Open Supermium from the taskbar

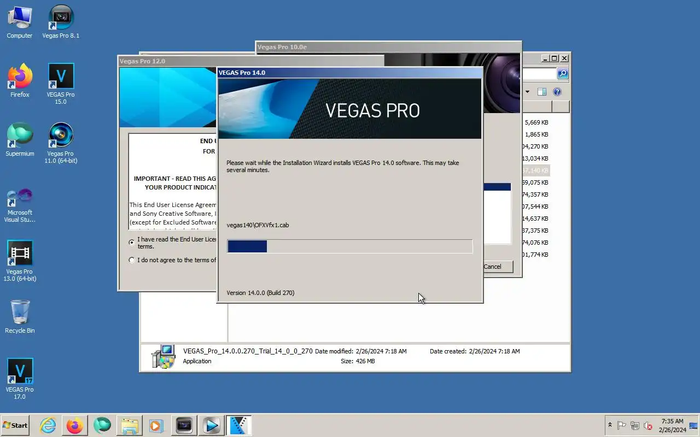(x=102, y=425)
